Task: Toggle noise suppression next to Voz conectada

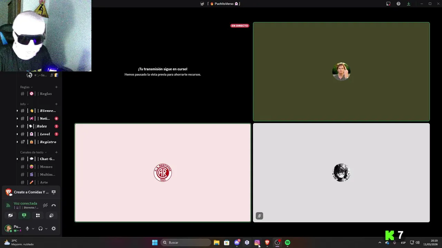Action: pyautogui.click(x=45, y=205)
